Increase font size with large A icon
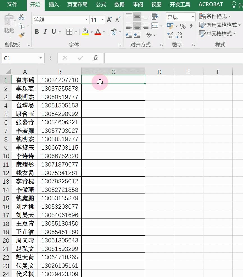Viewport: 243px width, 277px height. click(109, 20)
